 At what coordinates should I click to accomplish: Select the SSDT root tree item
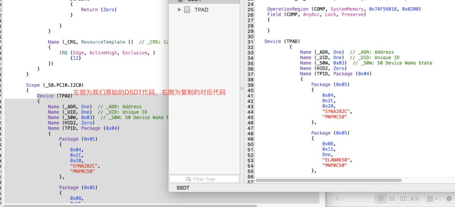[x=195, y=1]
